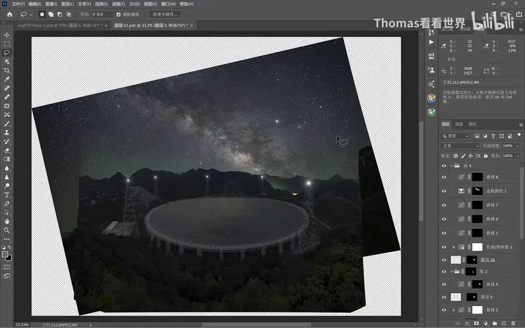Select the Eyedropper tool
Viewport: 525px width, 328px height.
7,79
